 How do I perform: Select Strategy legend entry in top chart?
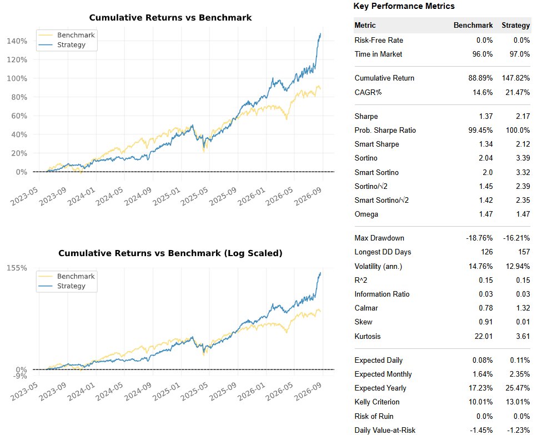tap(62, 45)
